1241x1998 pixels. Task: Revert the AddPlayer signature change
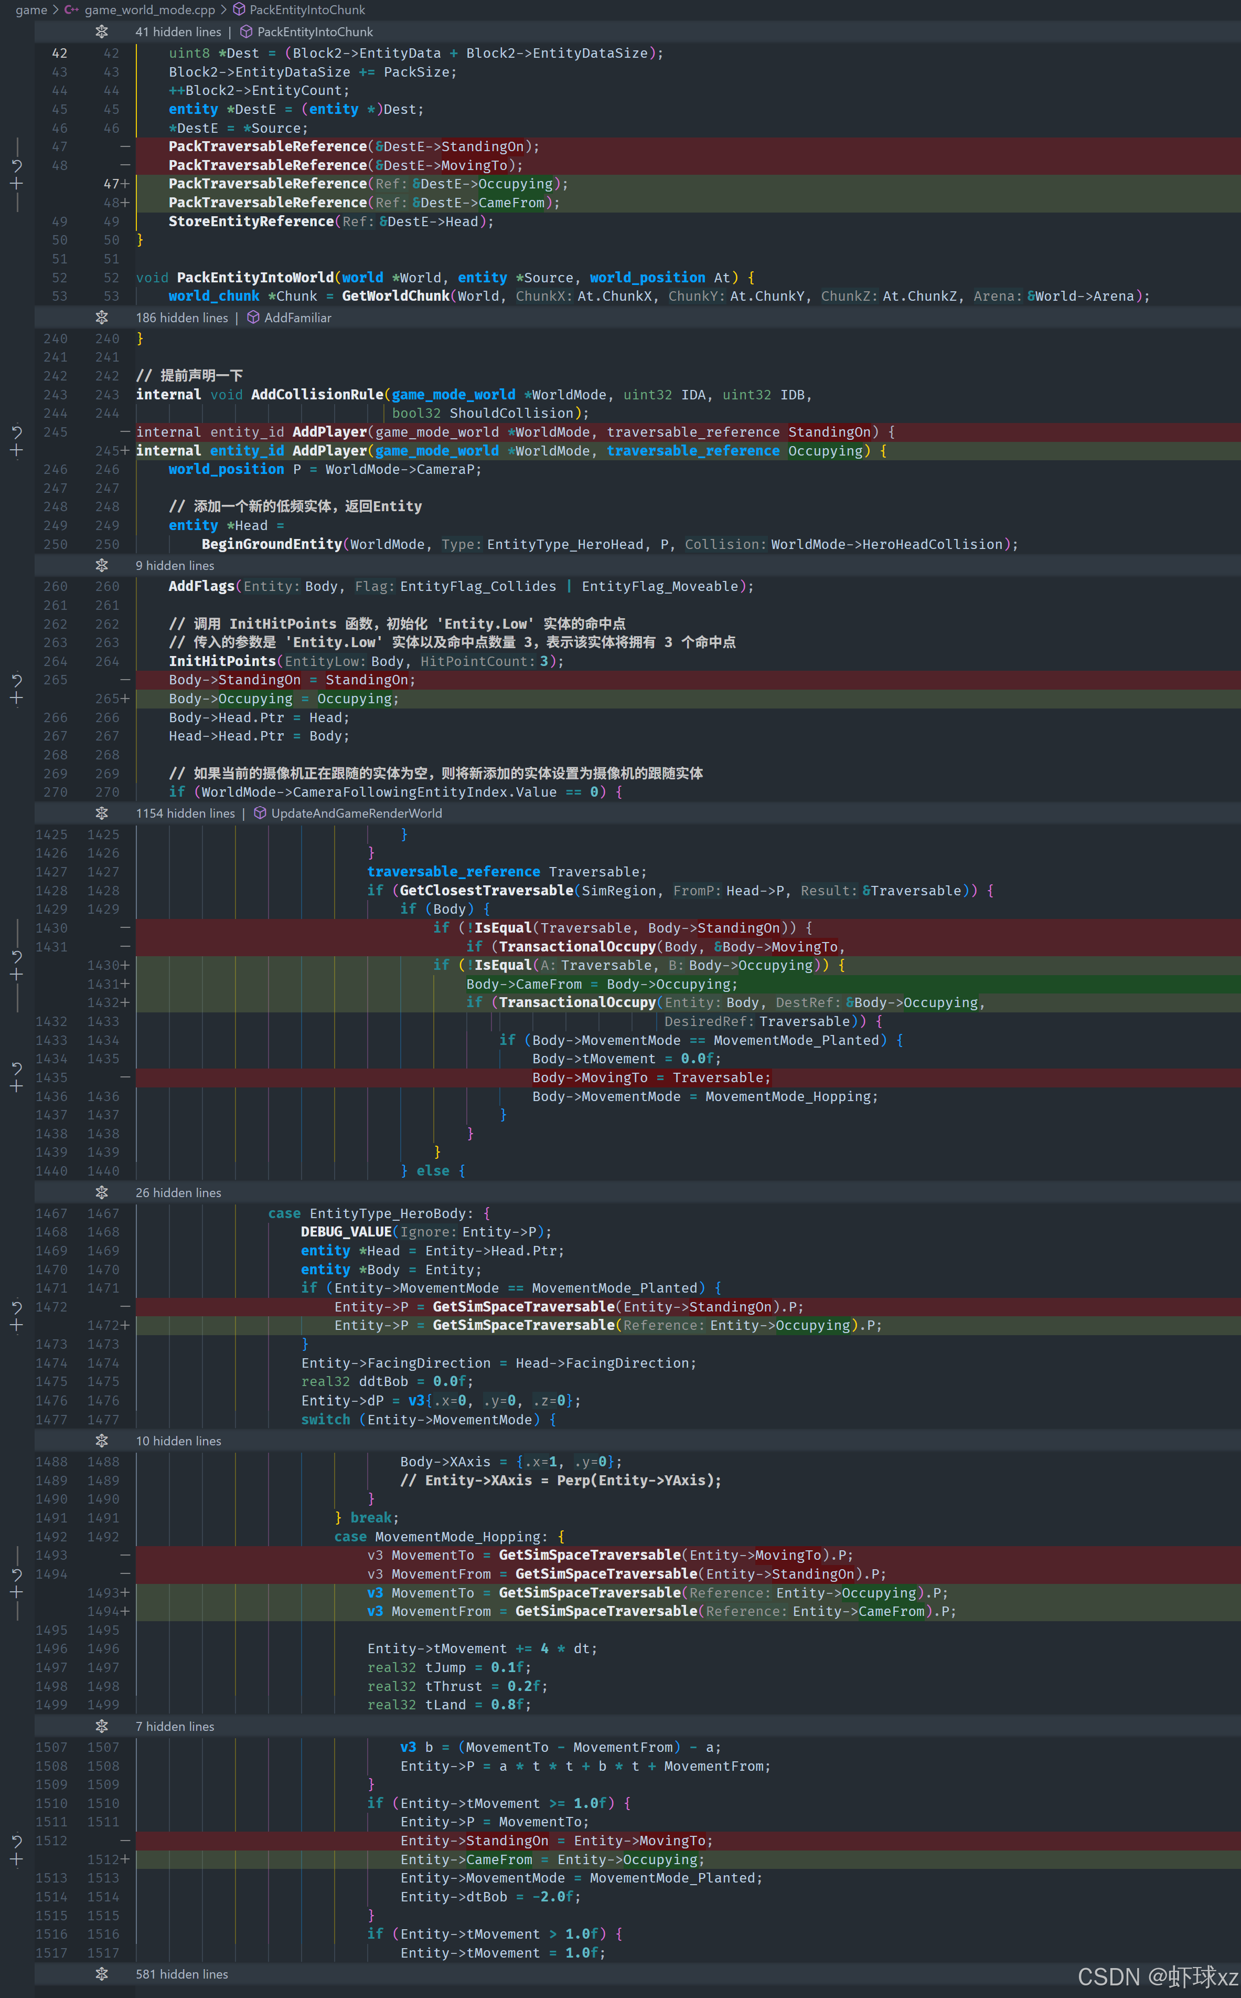click(16, 432)
